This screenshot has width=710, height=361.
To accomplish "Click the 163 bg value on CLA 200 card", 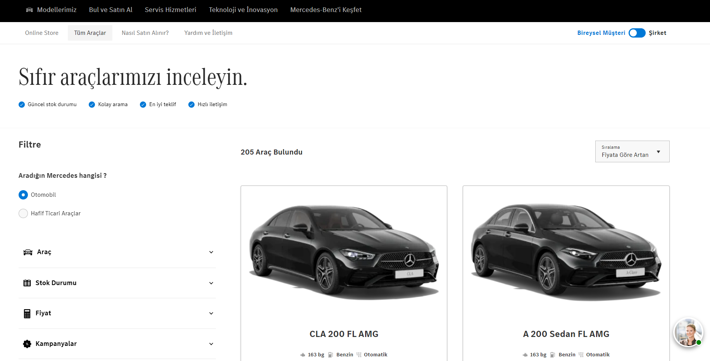I will point(316,355).
